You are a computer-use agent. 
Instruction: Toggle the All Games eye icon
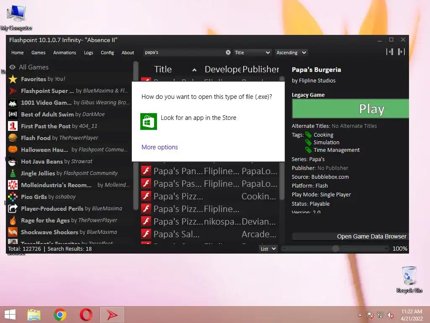pyautogui.click(x=12, y=67)
